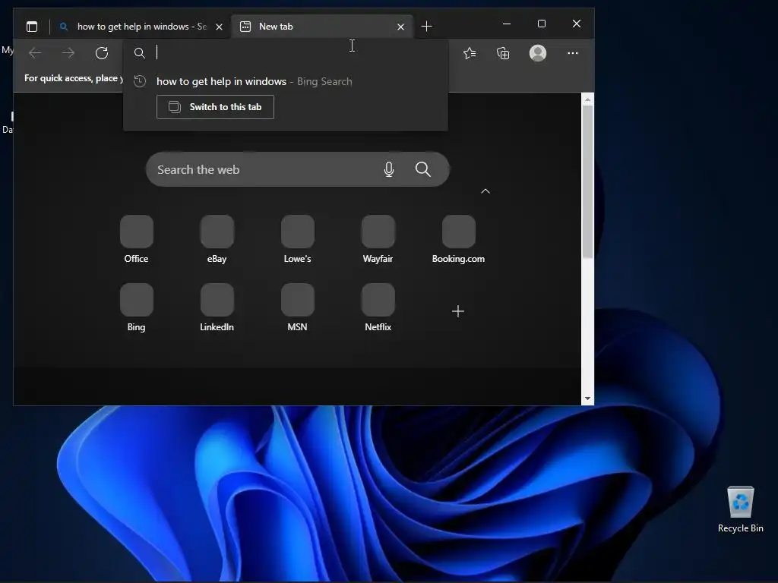Click the magnifier search button in web box
This screenshot has height=583, width=778.
[422, 169]
